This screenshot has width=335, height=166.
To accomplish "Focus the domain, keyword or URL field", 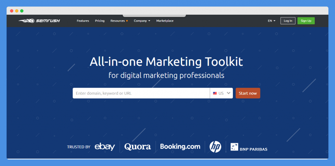I will click(x=141, y=93).
